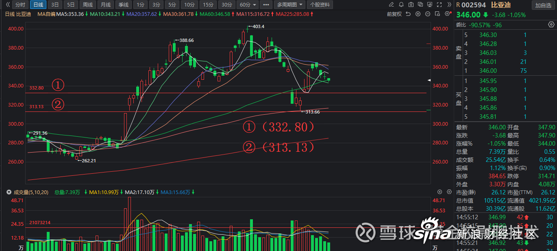The height and width of the screenshot is (251, 557).
Task: Switch to 3分 minute chart
Action: (x=156, y=5)
